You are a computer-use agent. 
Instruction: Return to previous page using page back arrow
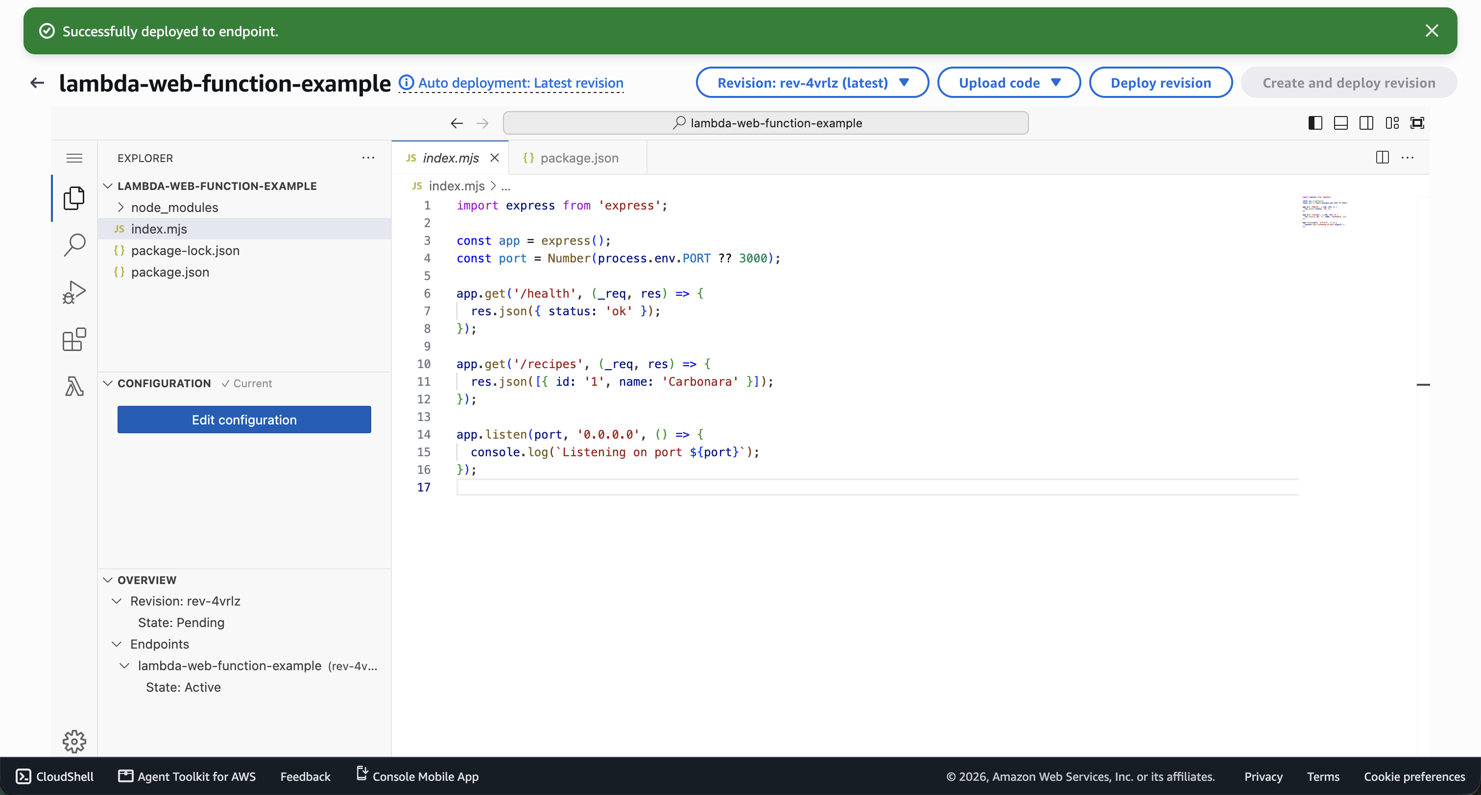(x=37, y=83)
